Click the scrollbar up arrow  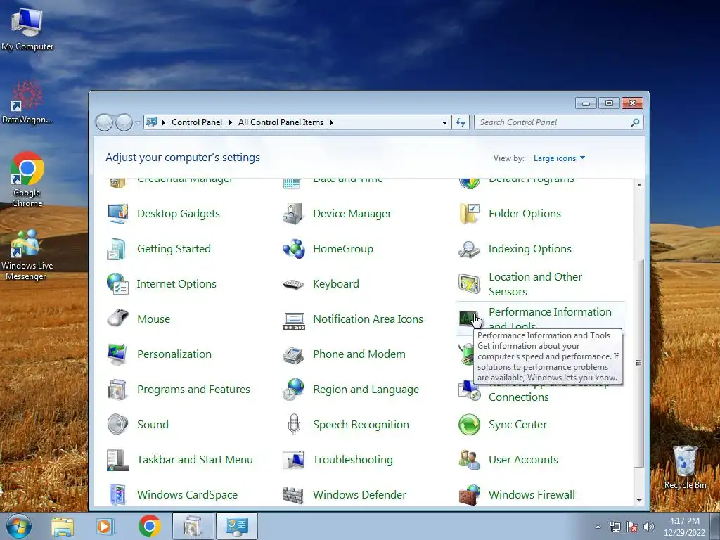coord(638,185)
